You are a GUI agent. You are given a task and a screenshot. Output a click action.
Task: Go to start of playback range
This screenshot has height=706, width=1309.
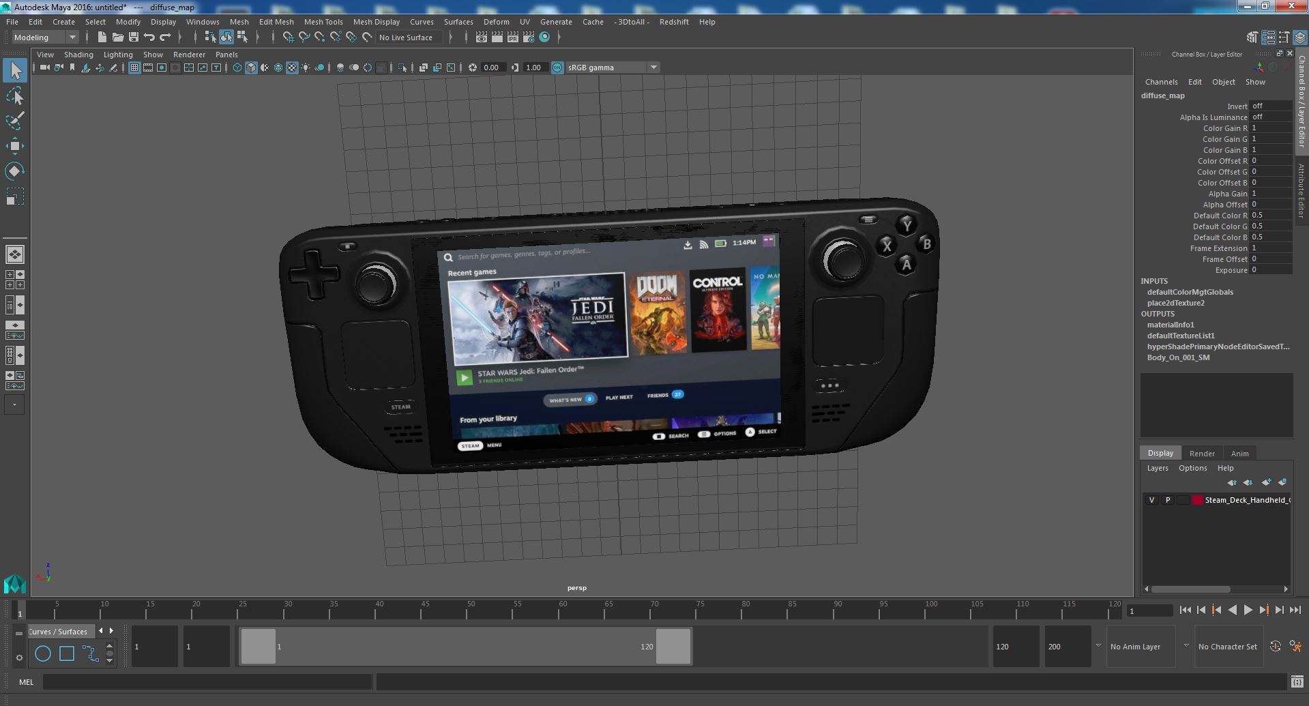pos(1185,611)
